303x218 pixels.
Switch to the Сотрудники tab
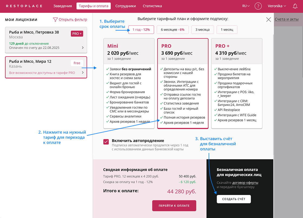pos(126,6)
